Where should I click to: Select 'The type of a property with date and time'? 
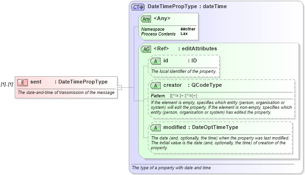[x=171, y=168]
